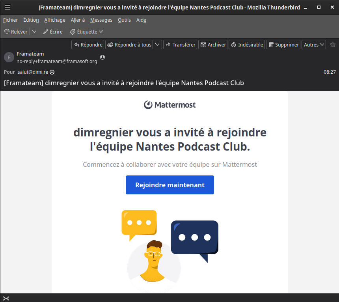
Task: Close the Thunderbird window
Action: [x=332, y=7]
